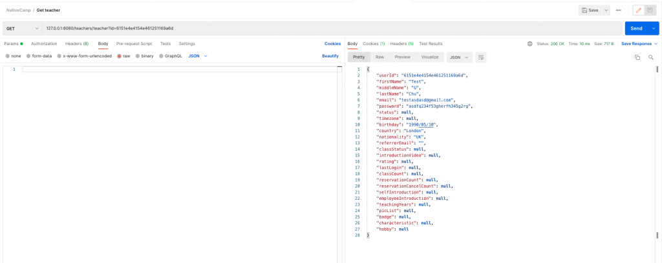This screenshot has width=662, height=263.
Task: Select the form-data body type
Action: (39, 56)
